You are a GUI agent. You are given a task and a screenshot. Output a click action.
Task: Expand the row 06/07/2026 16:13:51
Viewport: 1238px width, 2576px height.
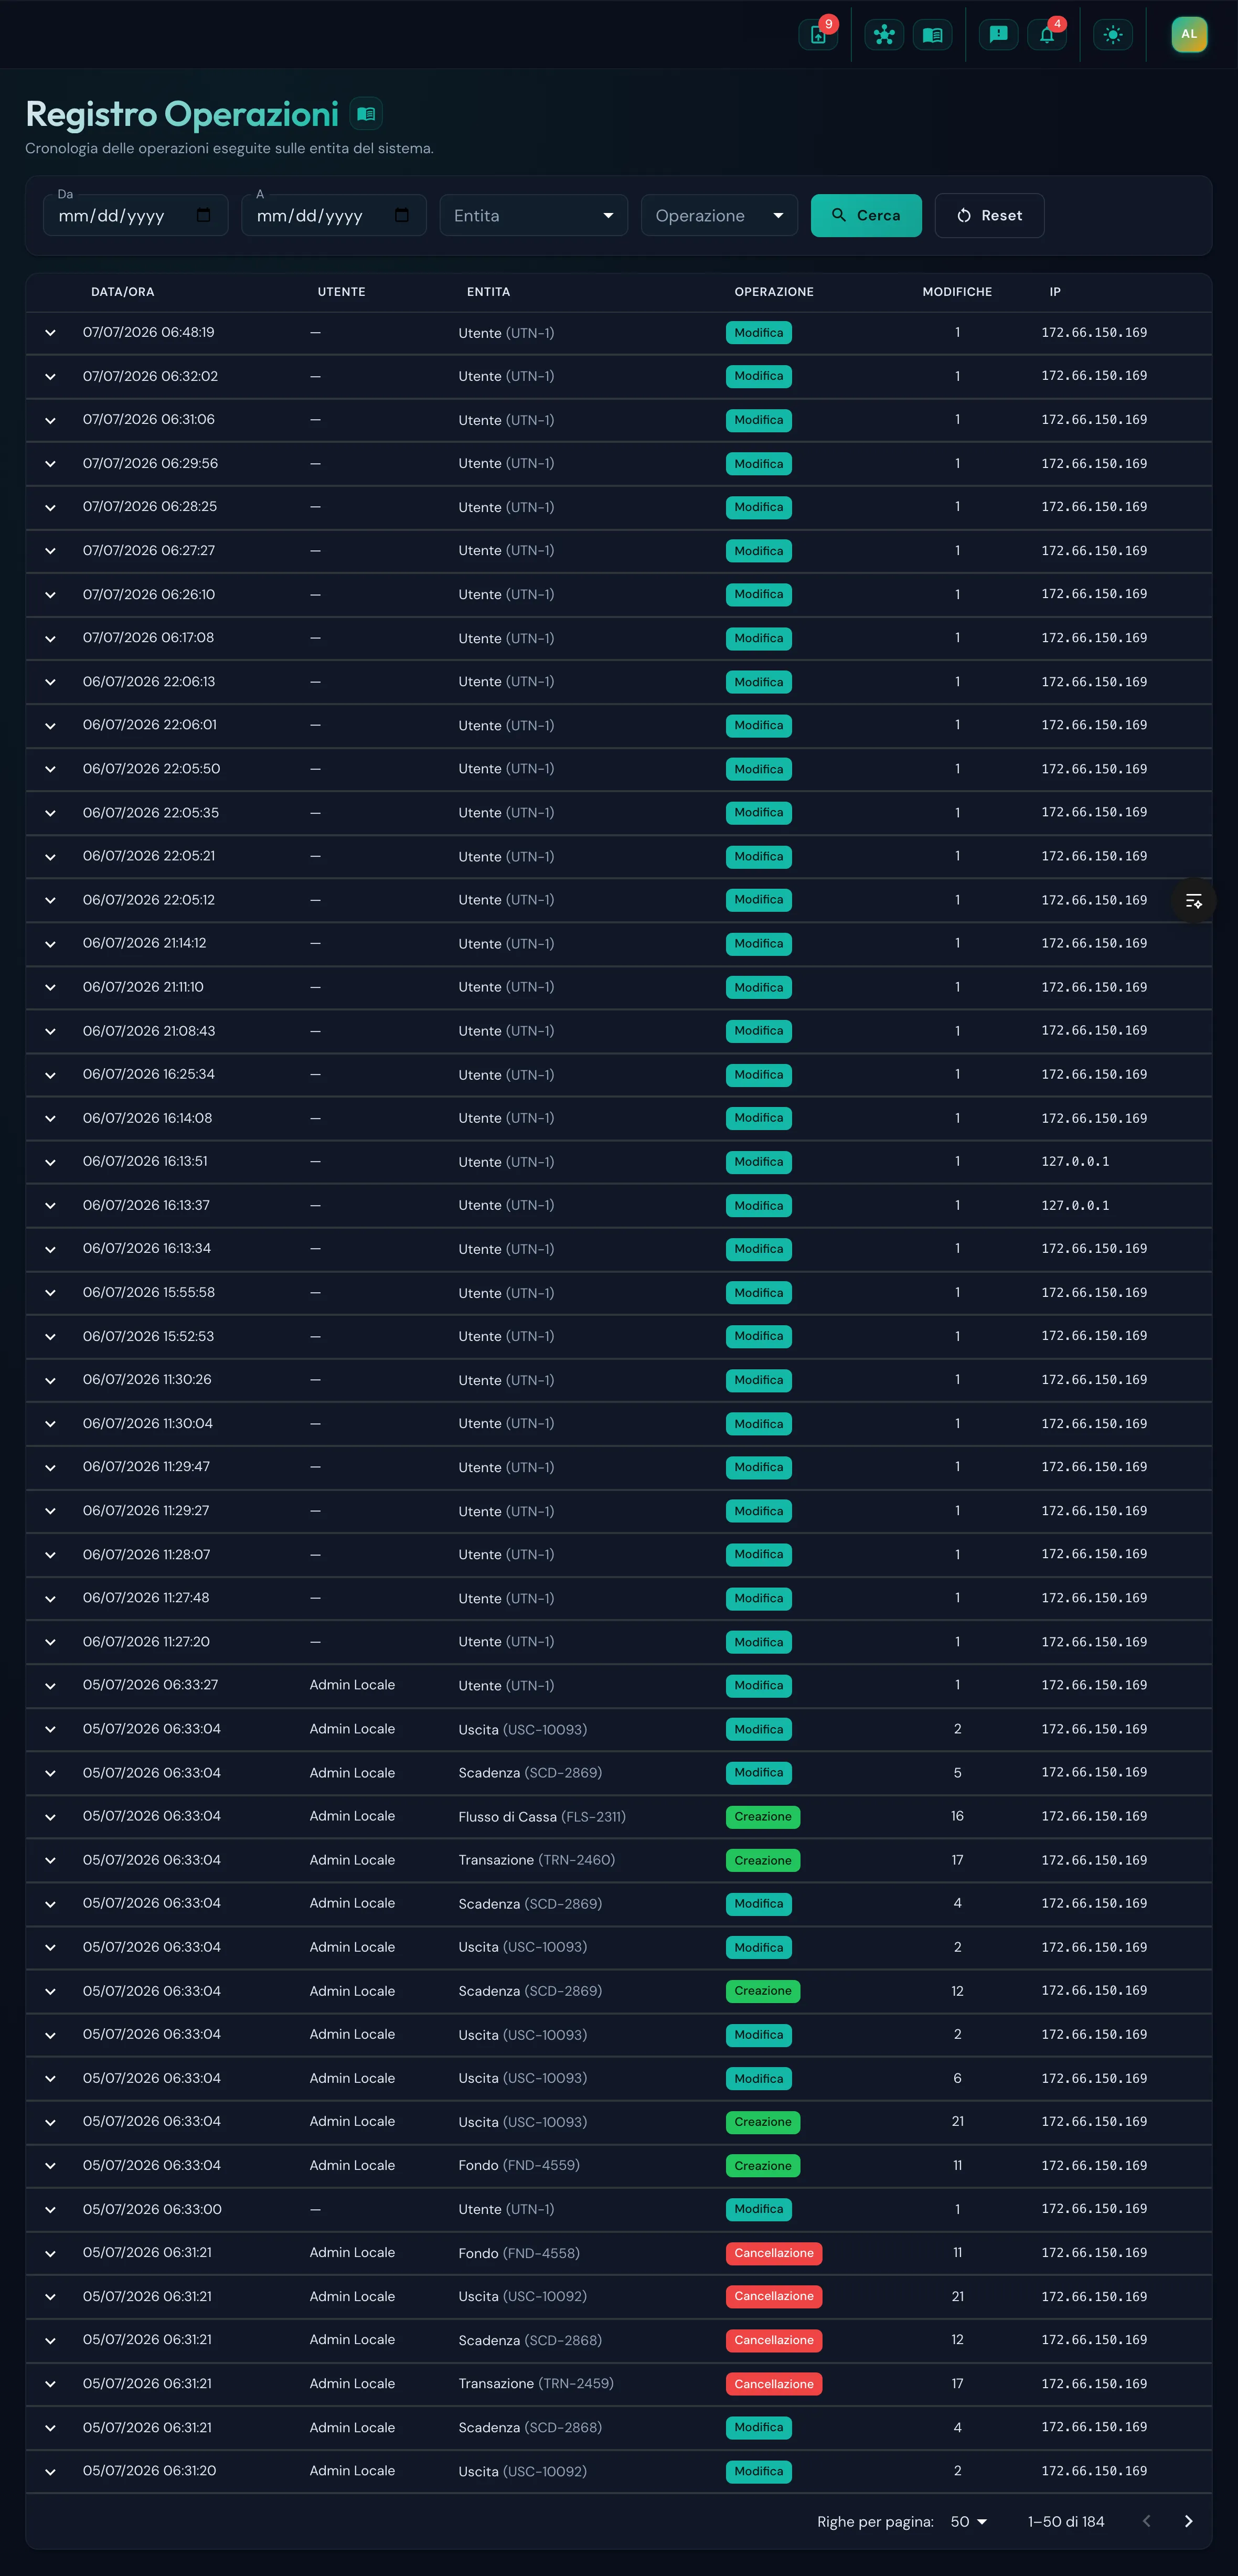coord(50,1162)
